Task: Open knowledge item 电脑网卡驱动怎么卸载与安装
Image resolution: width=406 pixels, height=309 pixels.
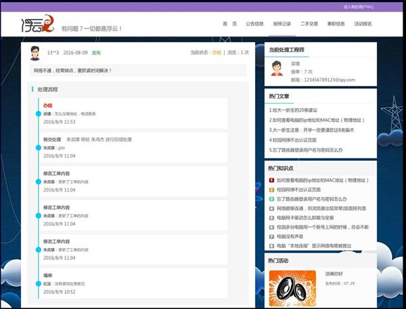Action: point(305,218)
